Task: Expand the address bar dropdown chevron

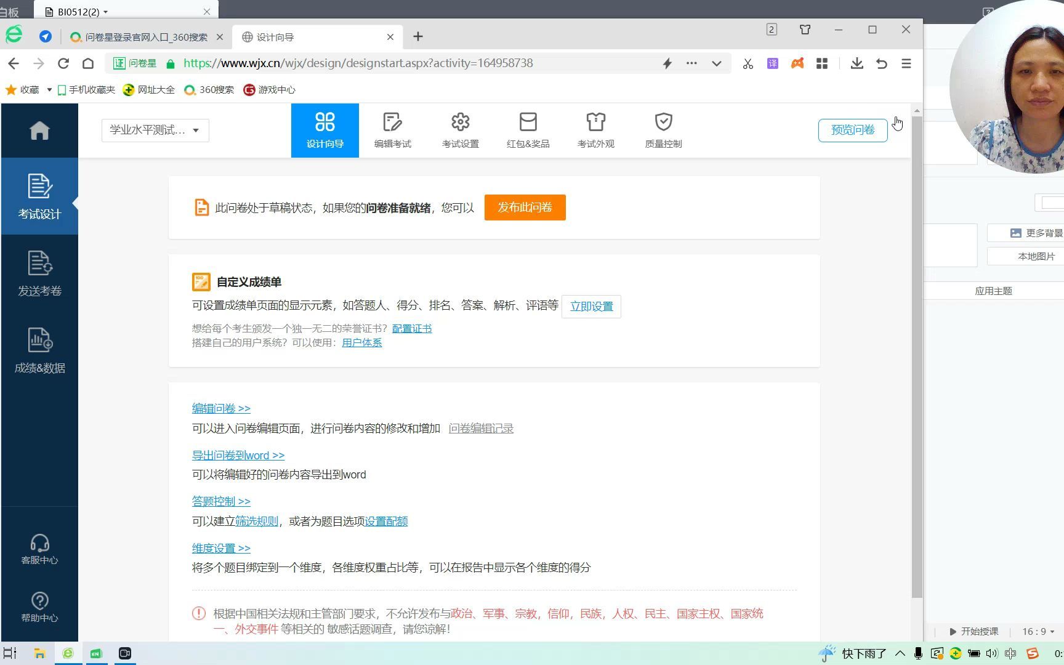Action: 717,63
